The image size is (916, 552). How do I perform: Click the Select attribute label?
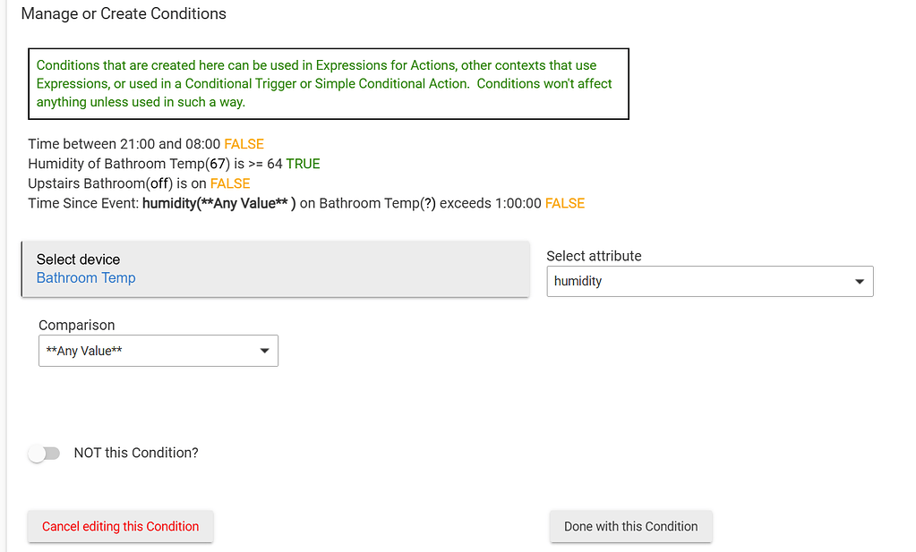[x=594, y=256]
